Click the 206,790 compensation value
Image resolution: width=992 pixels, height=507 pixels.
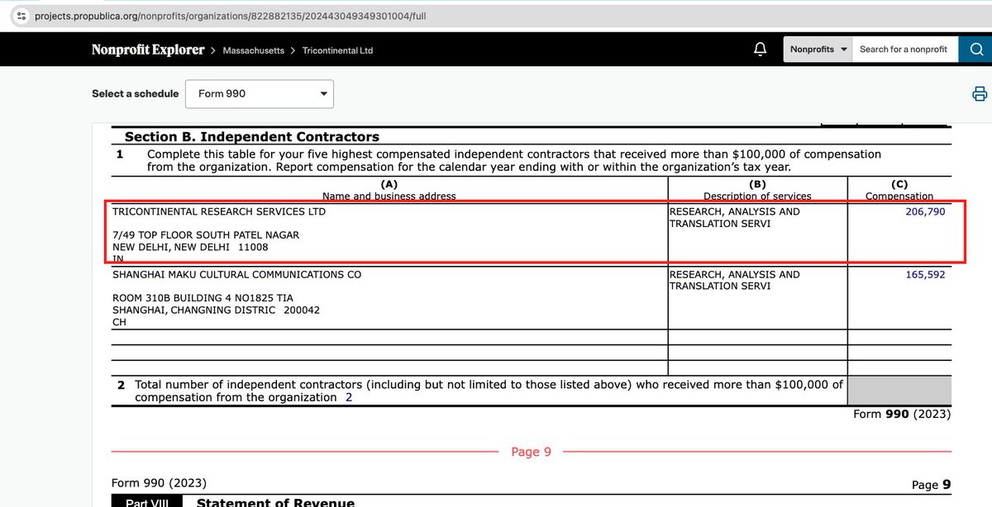click(x=925, y=211)
